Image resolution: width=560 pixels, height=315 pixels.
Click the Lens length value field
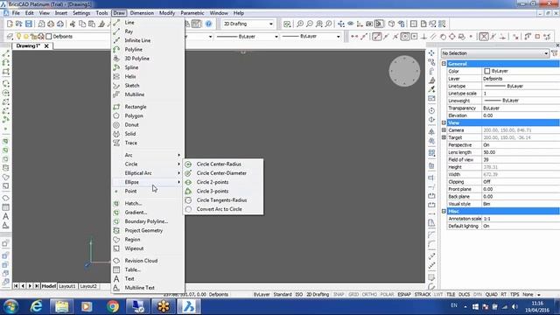coord(521,152)
